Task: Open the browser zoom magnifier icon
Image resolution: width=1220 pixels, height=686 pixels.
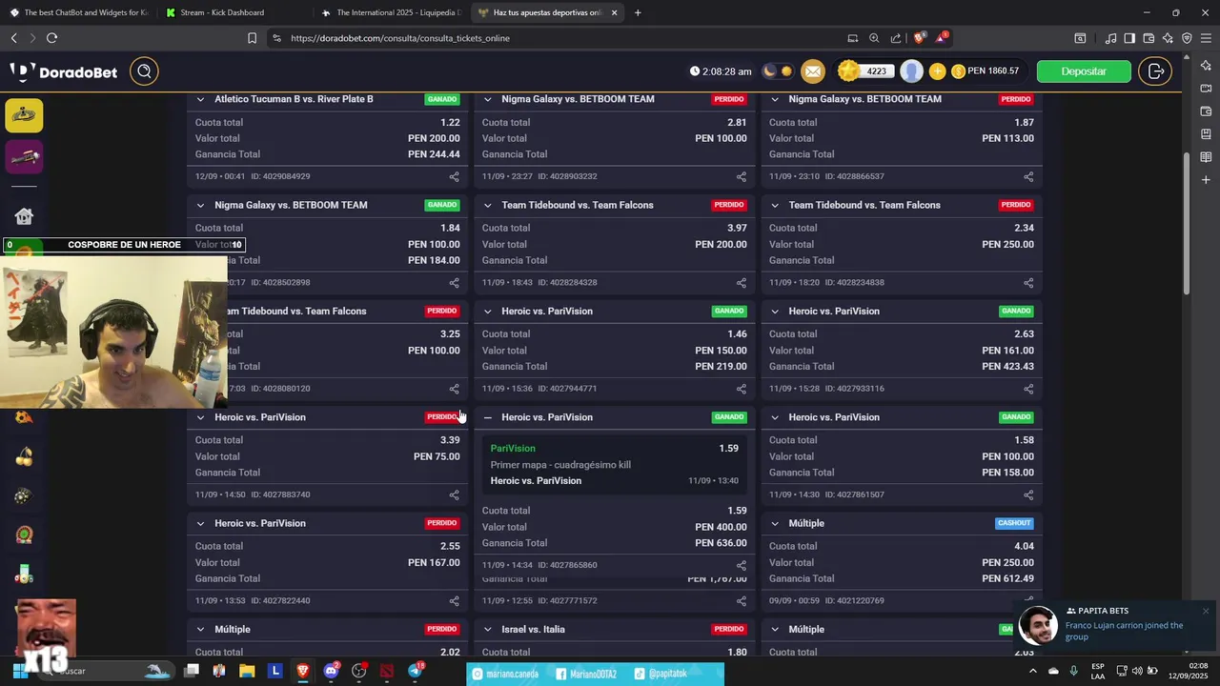Action: click(x=874, y=38)
